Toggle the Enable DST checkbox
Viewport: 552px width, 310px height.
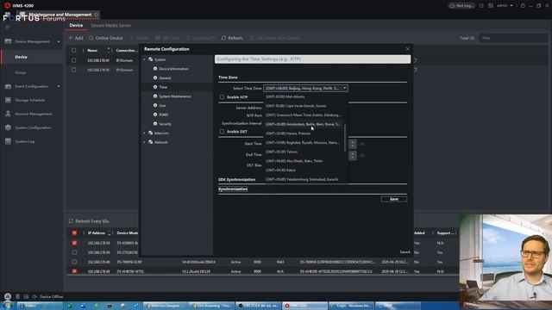(x=222, y=132)
